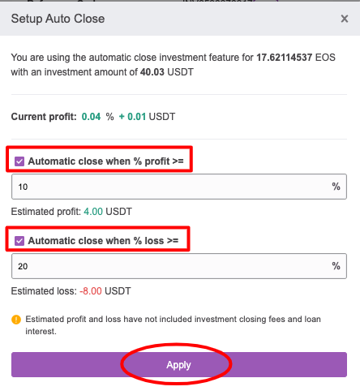The width and height of the screenshot is (360, 391).
Task: Click the 'Automatic close when % loss >=' label
Action: (103, 241)
